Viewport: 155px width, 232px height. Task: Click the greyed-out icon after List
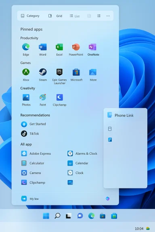point(89,16)
